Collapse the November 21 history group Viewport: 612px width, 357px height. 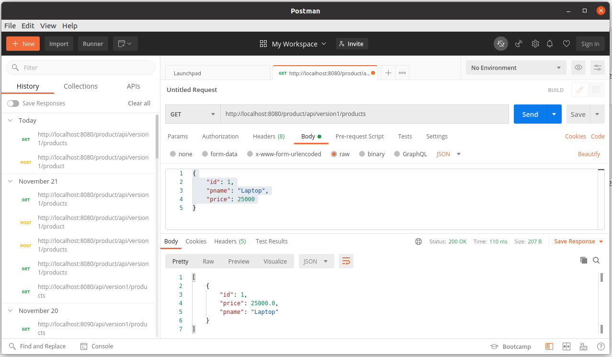(10, 182)
